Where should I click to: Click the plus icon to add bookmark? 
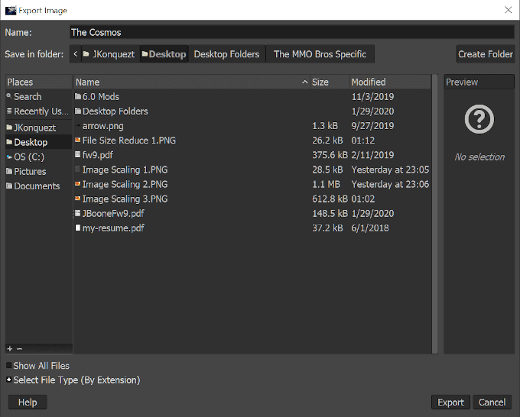click(x=10, y=348)
